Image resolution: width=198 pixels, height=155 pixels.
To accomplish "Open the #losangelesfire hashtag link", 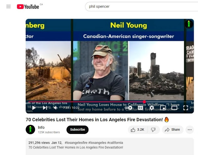I will point(76,142).
